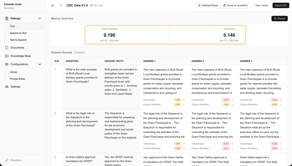
Task: Click the hamburger menu icon
Action: 53,5
